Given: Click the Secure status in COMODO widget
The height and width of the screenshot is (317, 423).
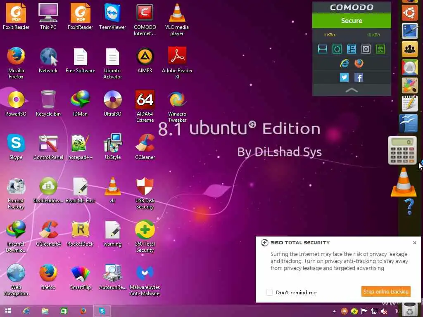Looking at the screenshot, I should [x=352, y=21].
